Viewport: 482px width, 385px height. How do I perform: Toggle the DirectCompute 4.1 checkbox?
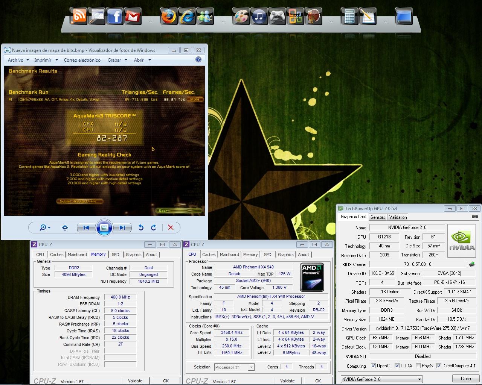click(439, 366)
